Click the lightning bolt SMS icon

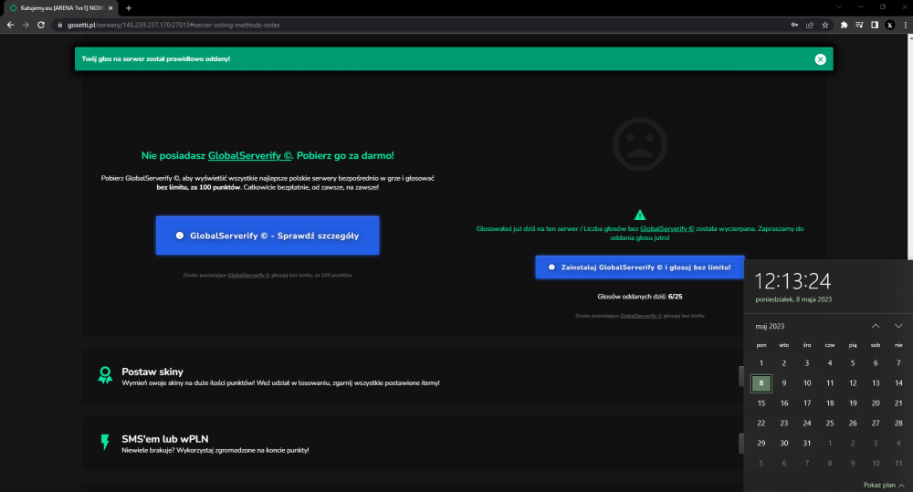tap(105, 443)
